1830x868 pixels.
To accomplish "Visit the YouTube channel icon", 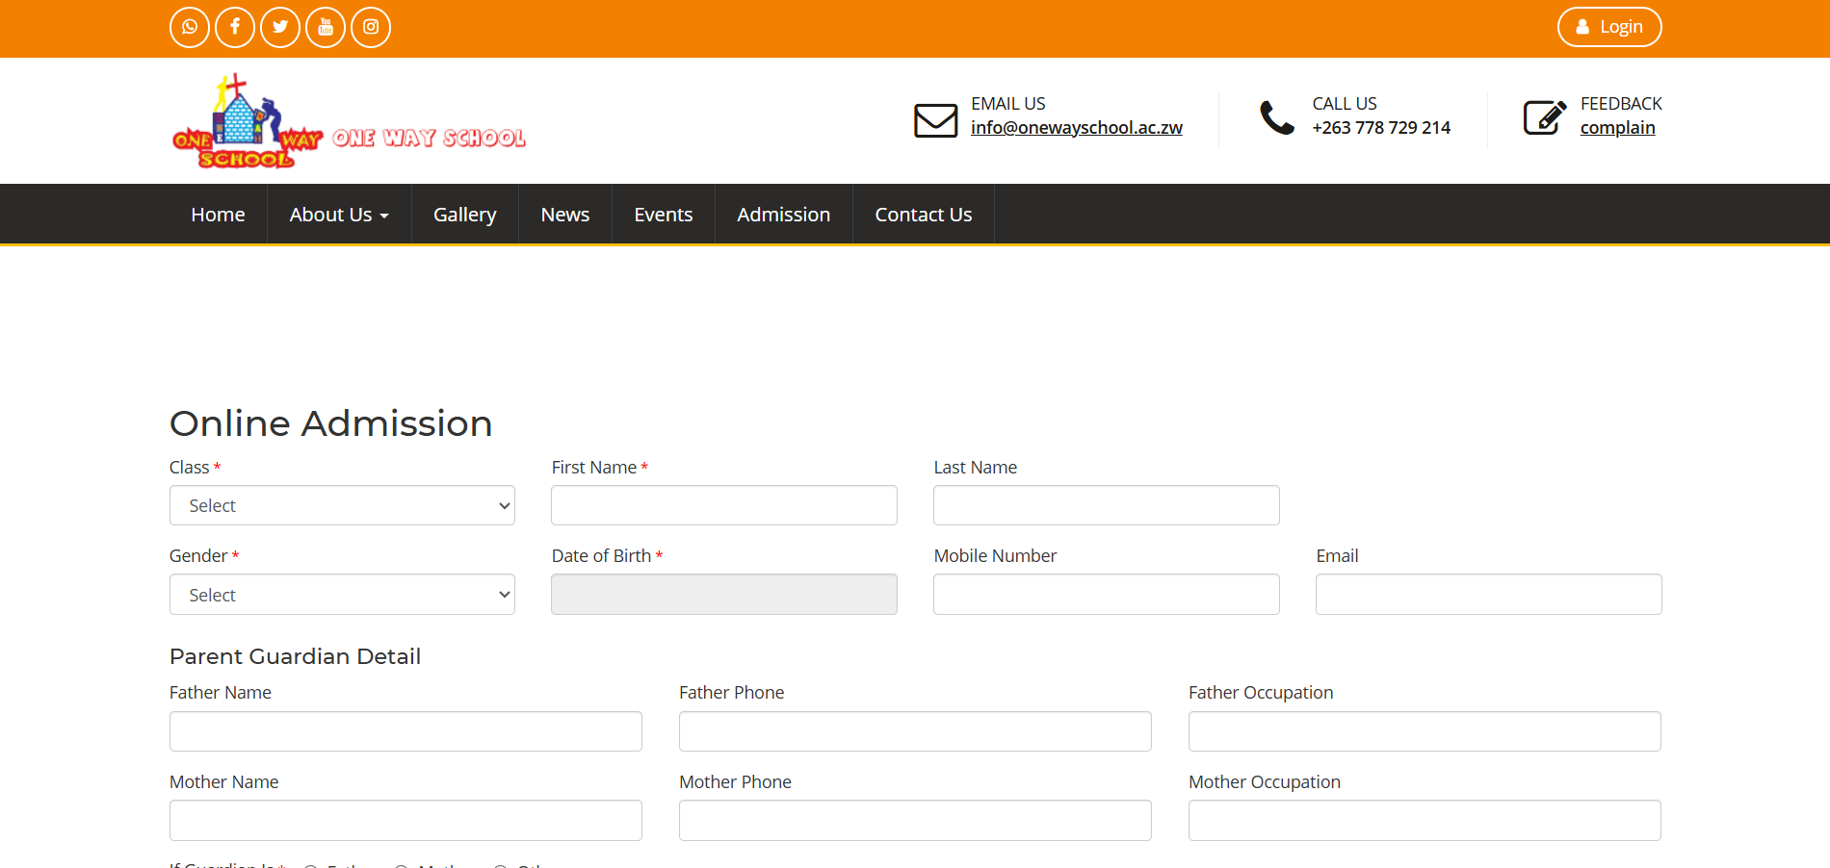I will point(326,27).
